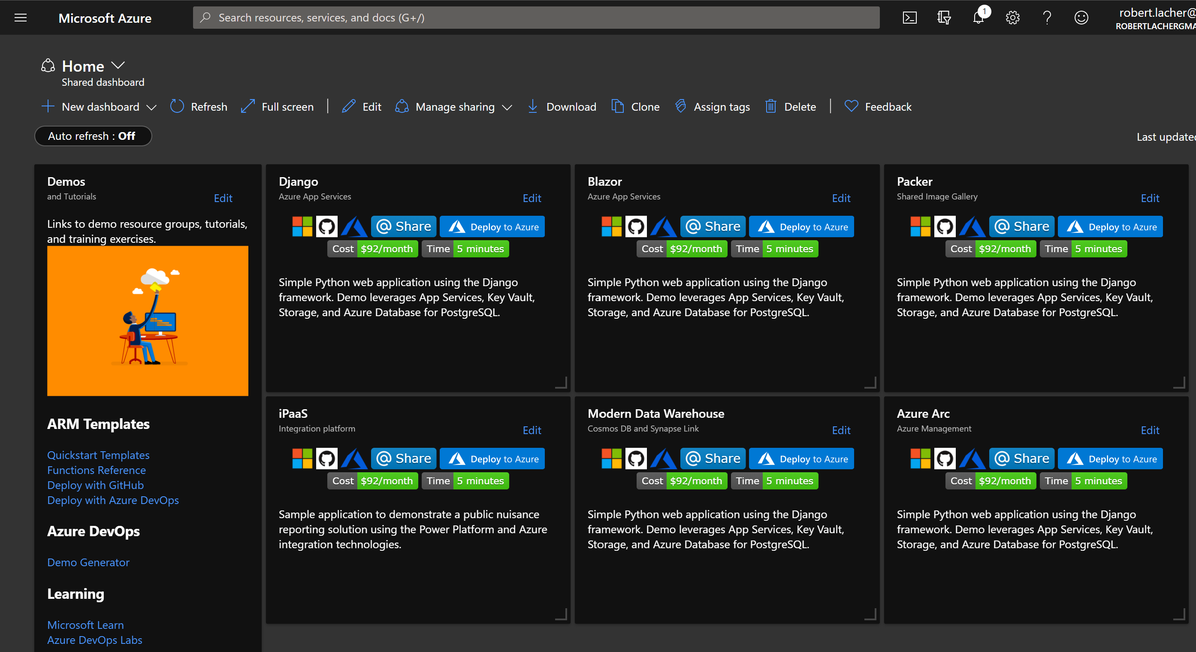Open the Directories and subscriptions filter icon
Image resolution: width=1196 pixels, height=652 pixels.
tap(943, 18)
